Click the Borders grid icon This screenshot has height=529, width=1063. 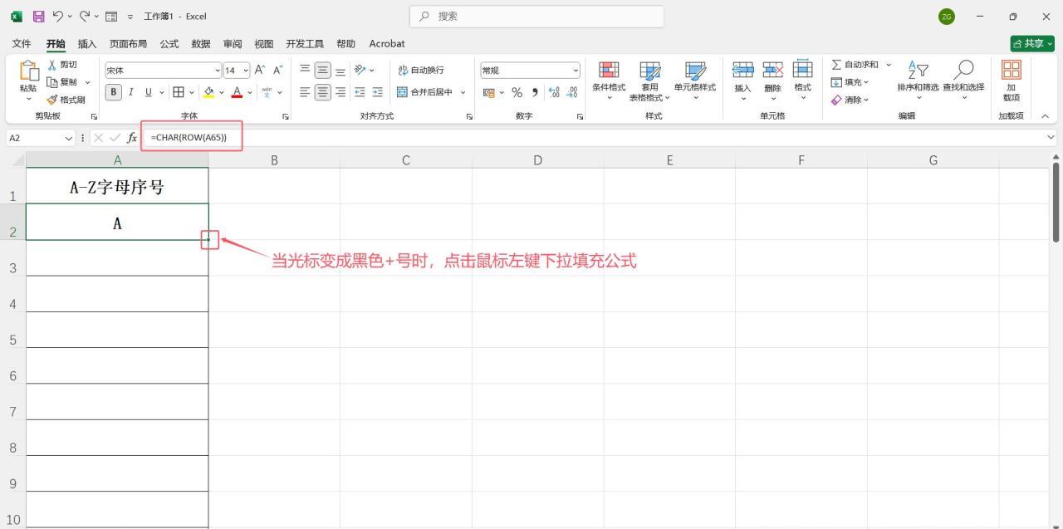pos(178,92)
